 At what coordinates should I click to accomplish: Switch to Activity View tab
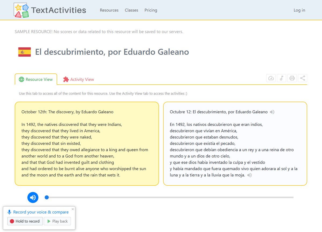point(79,79)
